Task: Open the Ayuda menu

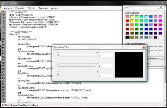Action: click(54, 8)
